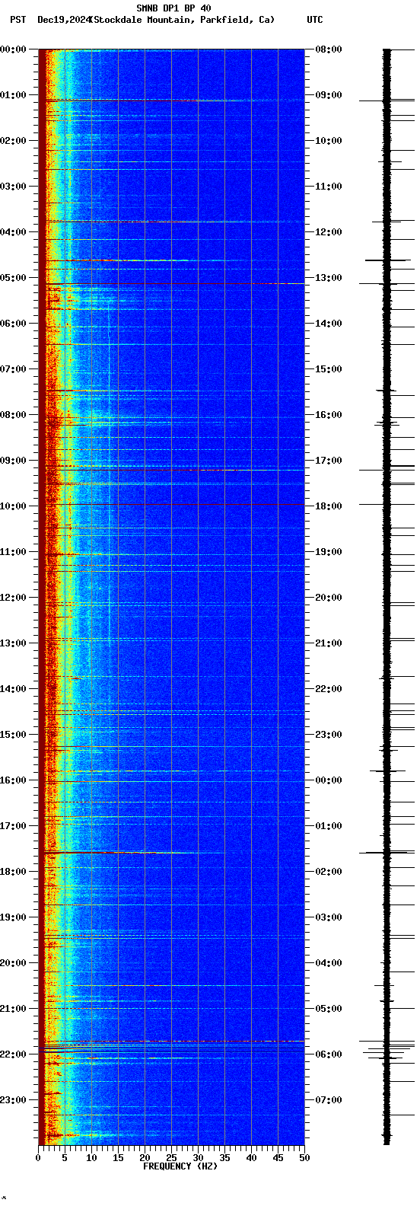Click the UTC time label '14:00' beside the plot
The image size is (420, 1206).
[x=329, y=324]
